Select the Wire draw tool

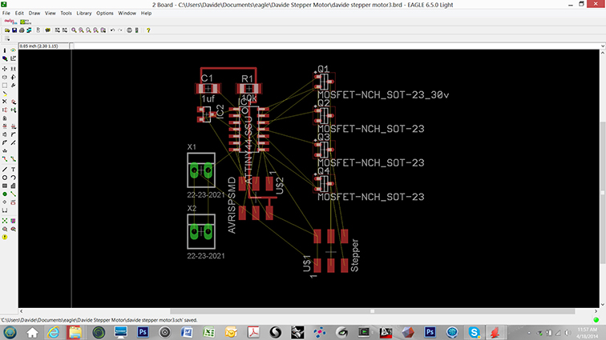pyautogui.click(x=5, y=170)
